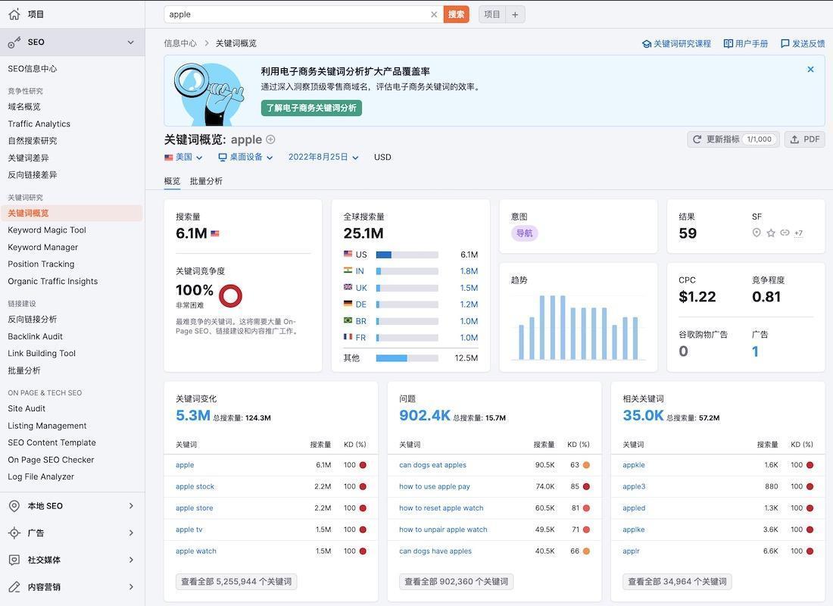Click the plus button beside 项目 tab
Viewport: 833px width, 606px height.
(x=515, y=14)
